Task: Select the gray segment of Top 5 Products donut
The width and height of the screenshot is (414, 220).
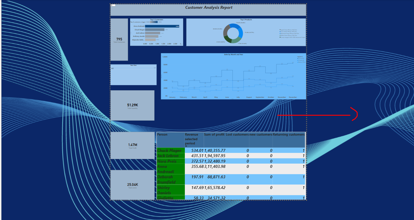Action: (226, 31)
